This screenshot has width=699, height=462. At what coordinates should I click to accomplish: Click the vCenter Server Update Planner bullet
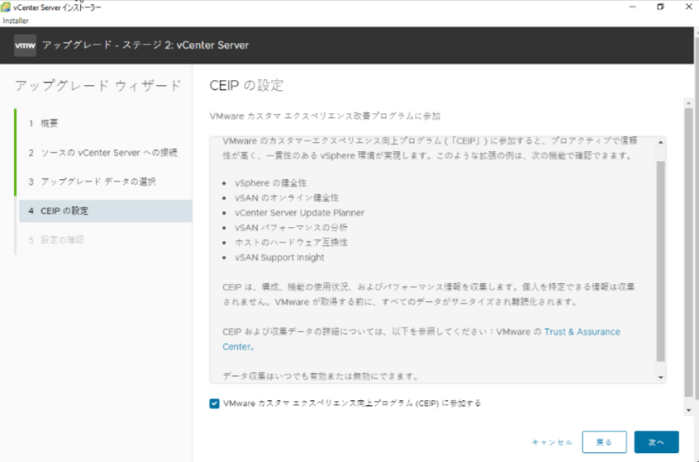300,213
